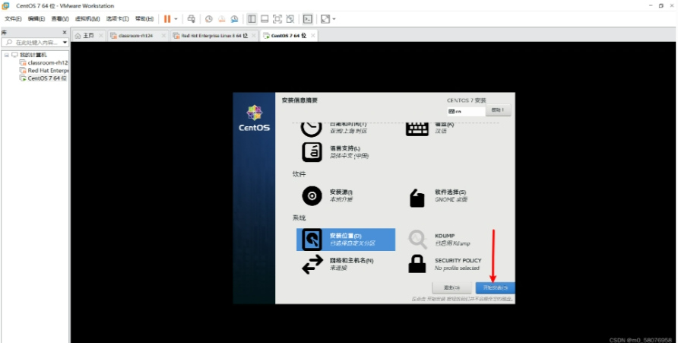Click the 已启用 Kdump status text
Image resolution: width=678 pixels, height=343 pixels.
[452, 243]
